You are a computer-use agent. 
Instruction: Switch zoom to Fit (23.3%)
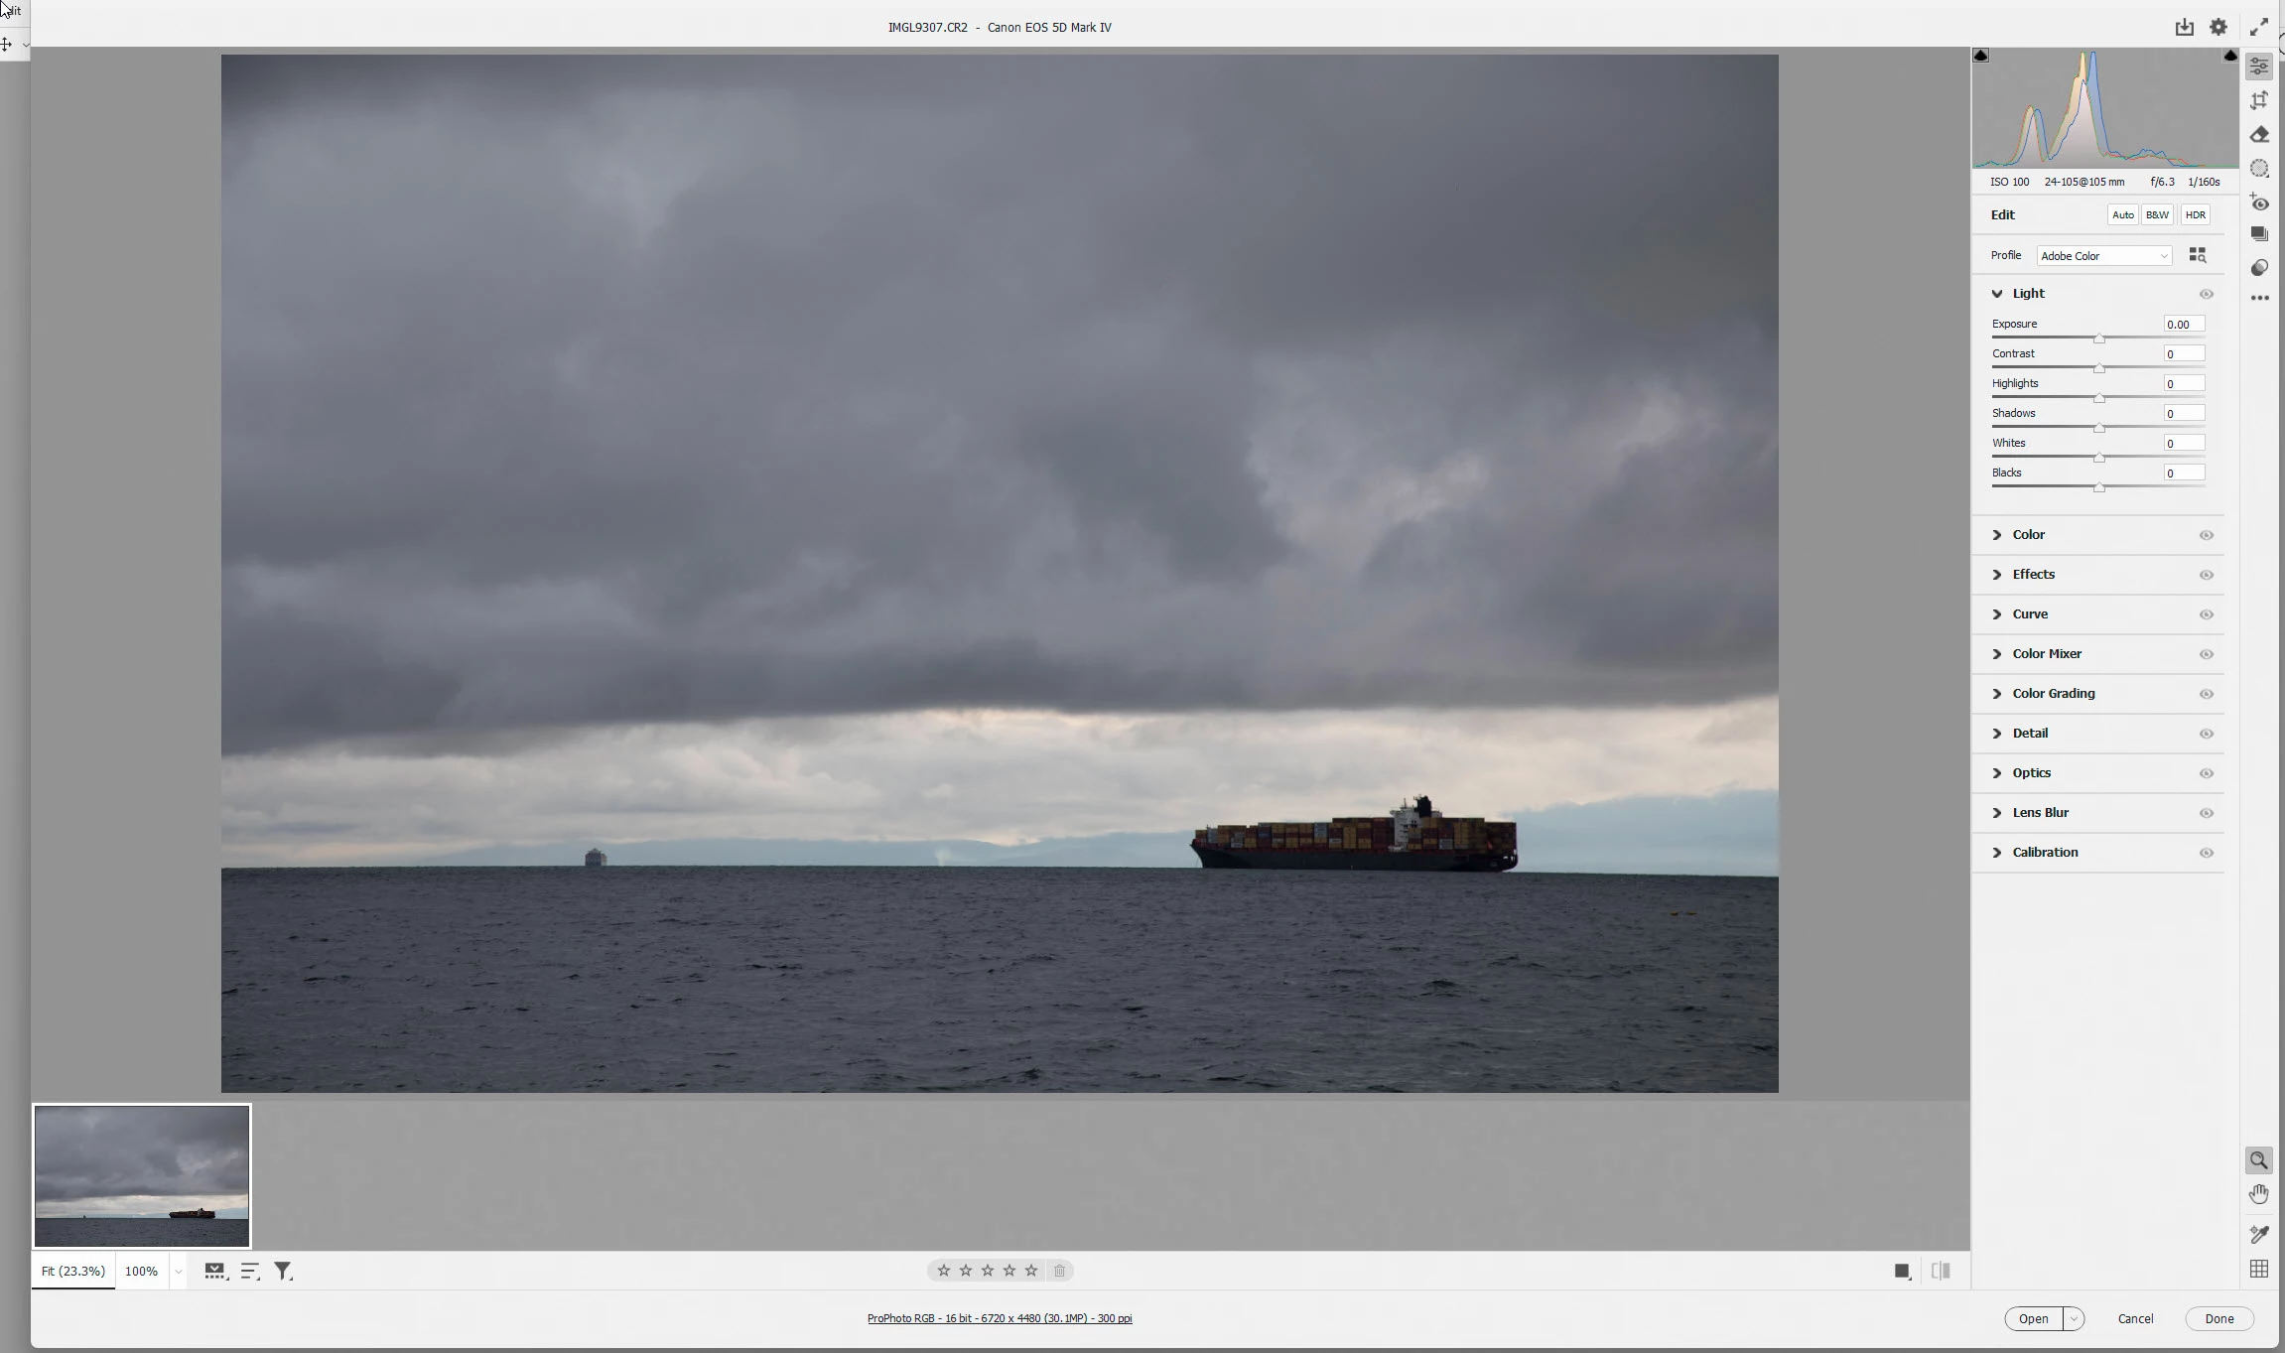[72, 1271]
